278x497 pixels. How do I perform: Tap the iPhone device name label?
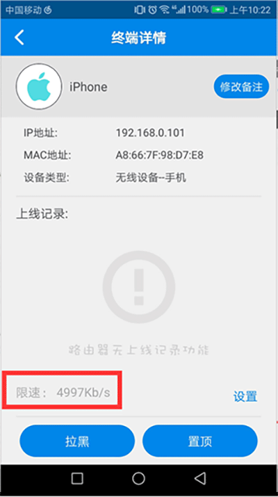pyautogui.click(x=88, y=87)
